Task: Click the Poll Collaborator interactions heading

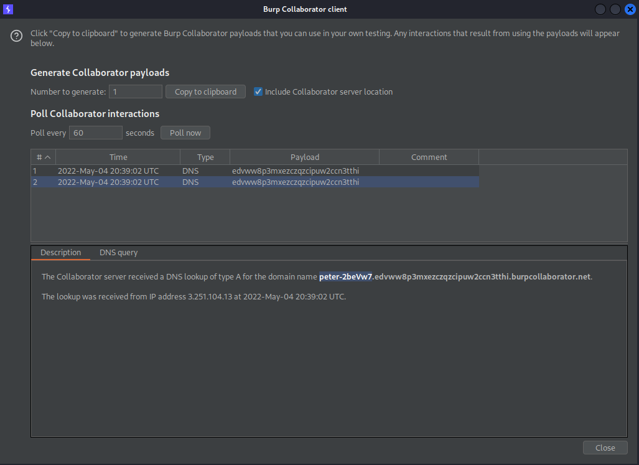Action: point(95,114)
